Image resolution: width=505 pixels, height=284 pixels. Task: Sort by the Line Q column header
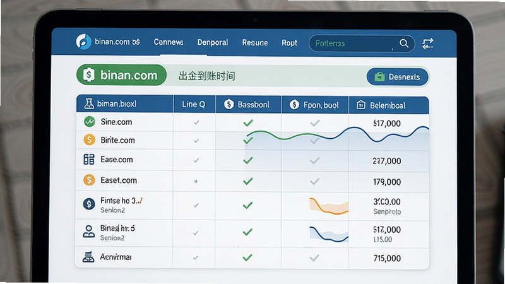coord(193,104)
